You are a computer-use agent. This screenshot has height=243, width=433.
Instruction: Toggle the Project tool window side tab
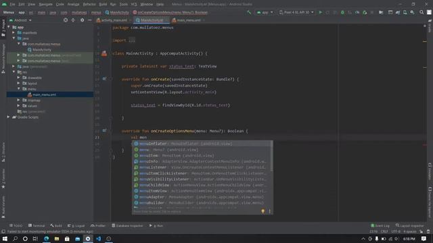tap(3, 28)
